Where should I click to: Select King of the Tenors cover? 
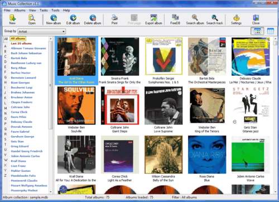pos(207,105)
